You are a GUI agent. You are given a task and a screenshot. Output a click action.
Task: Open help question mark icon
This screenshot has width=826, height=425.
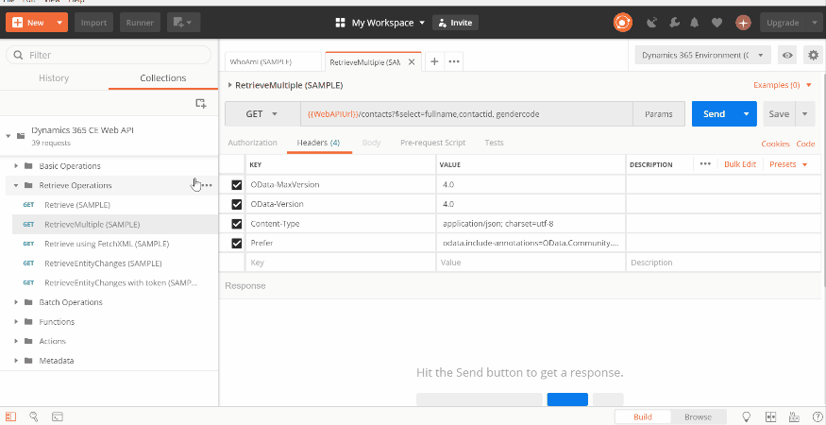click(x=816, y=416)
